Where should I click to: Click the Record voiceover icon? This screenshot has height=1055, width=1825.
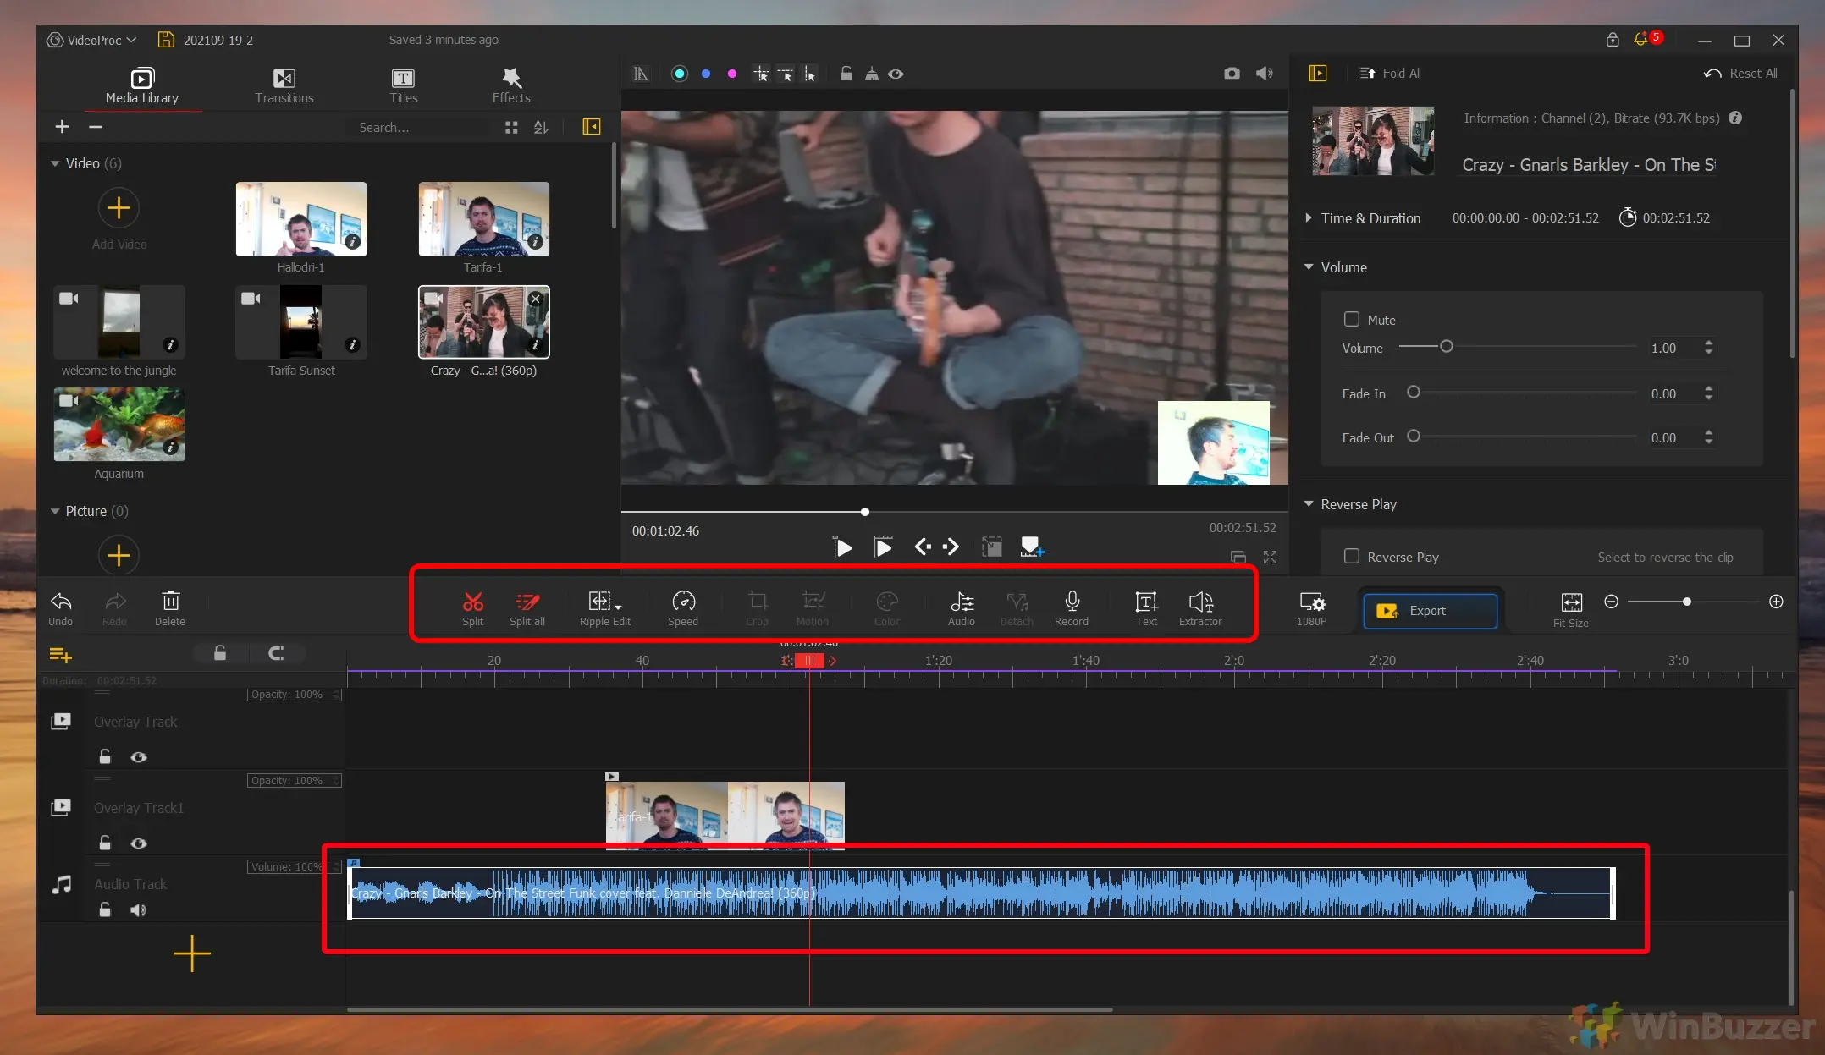(x=1071, y=607)
